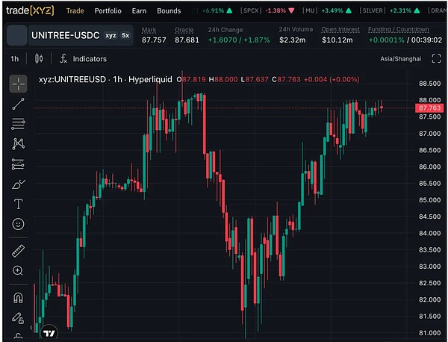Click the trade[XYZ] logo
The image size is (448, 342).
point(30,10)
